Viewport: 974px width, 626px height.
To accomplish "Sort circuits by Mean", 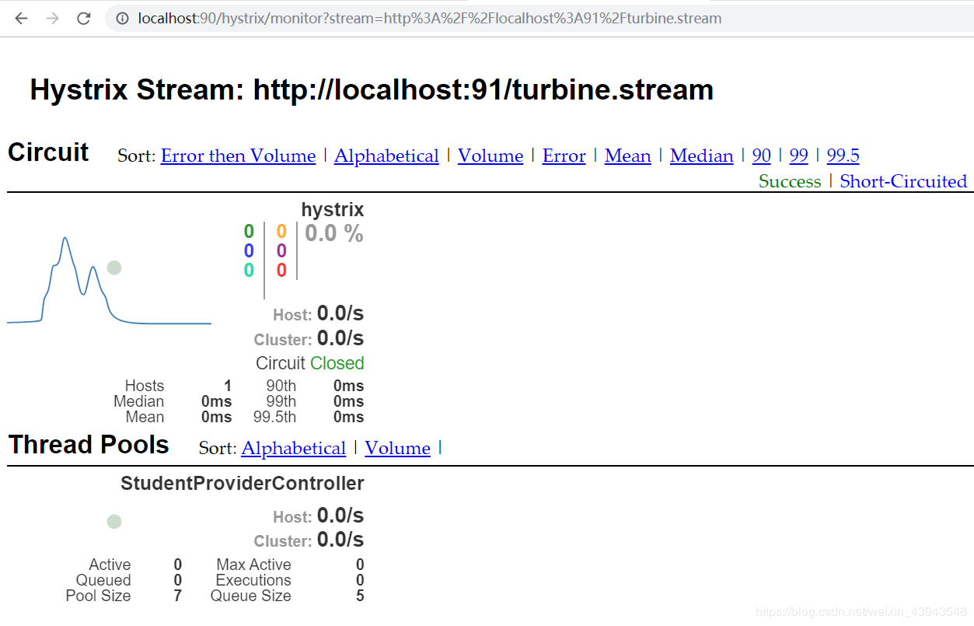I will click(x=627, y=156).
